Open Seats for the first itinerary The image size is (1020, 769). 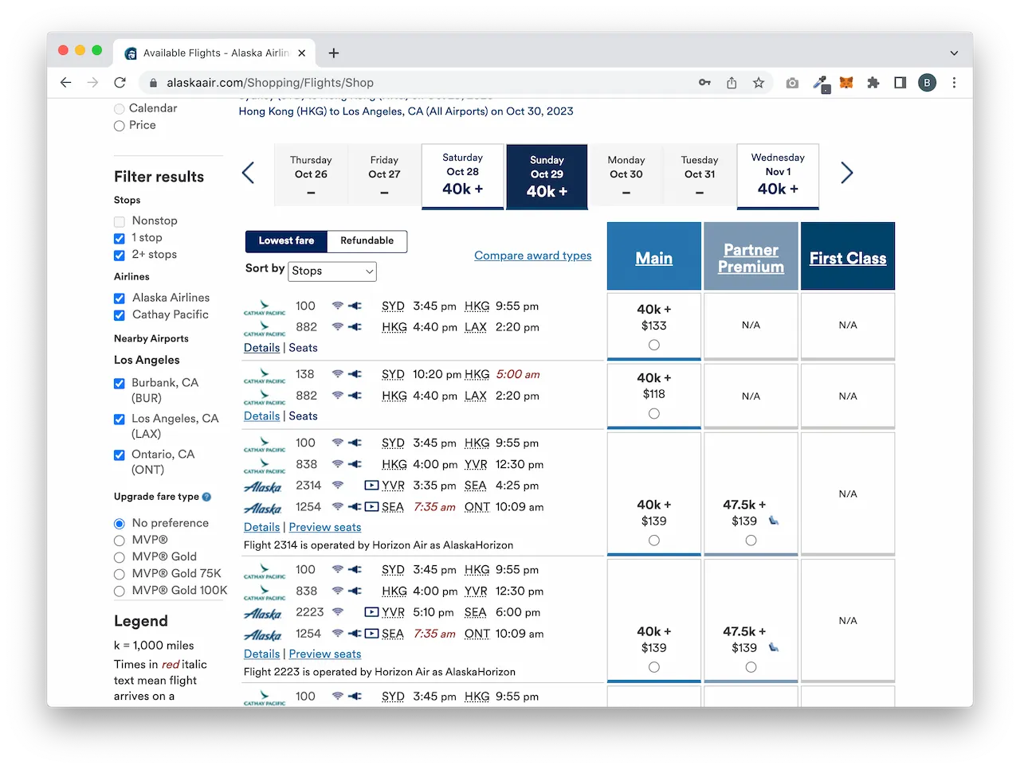click(x=303, y=348)
